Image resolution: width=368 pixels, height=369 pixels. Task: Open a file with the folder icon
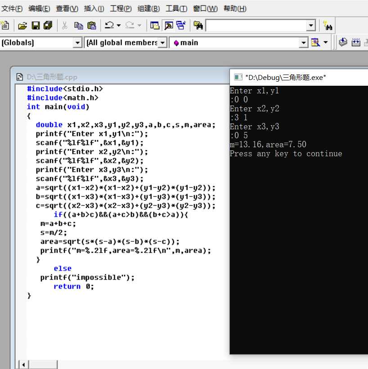tap(22, 26)
